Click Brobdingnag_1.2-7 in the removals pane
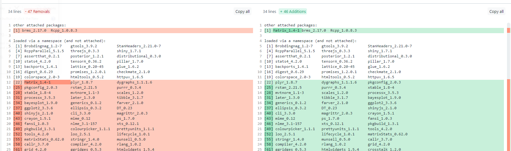 43,46
